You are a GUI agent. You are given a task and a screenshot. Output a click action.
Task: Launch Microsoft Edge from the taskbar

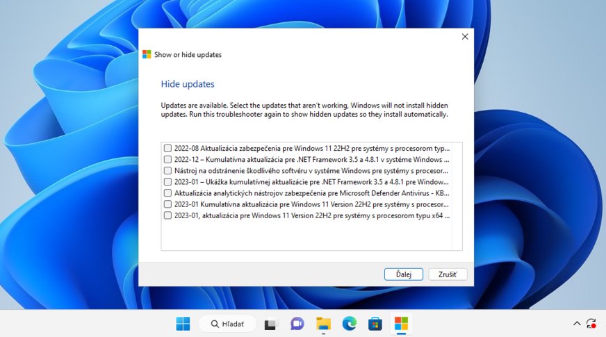pyautogui.click(x=349, y=324)
